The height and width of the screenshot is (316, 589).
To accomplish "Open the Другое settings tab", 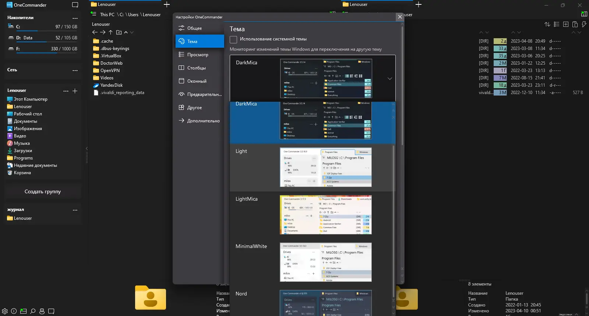I will 200,108.
